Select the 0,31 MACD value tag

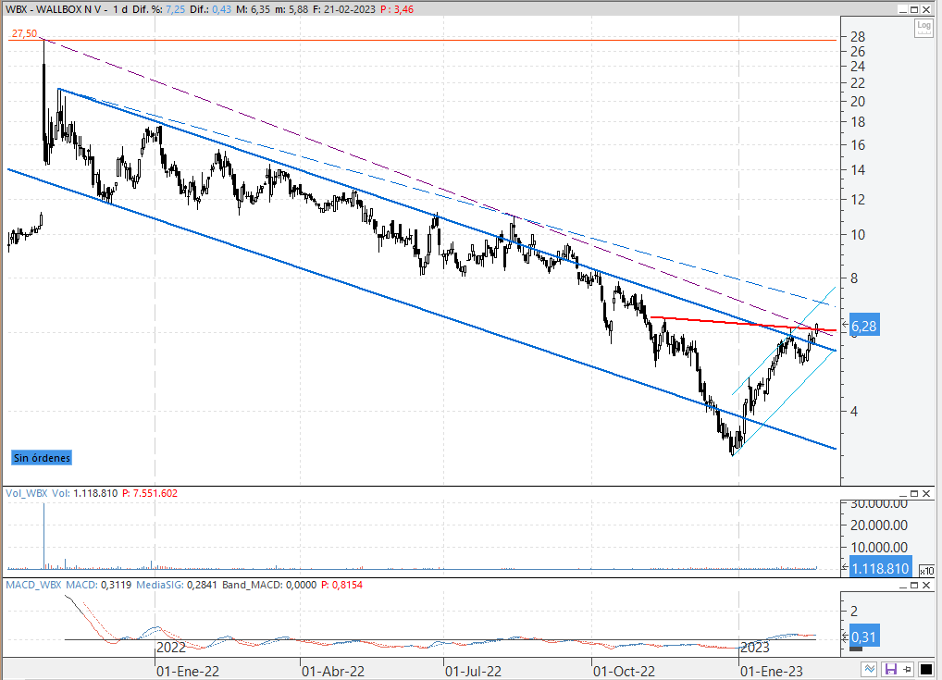point(864,637)
